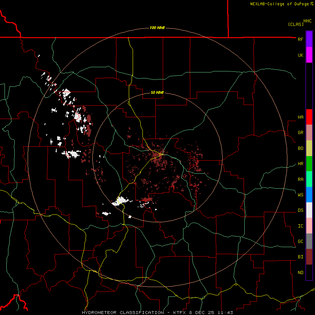Click the BI legend label
Screen dimensions: 315x315
pos(300,257)
